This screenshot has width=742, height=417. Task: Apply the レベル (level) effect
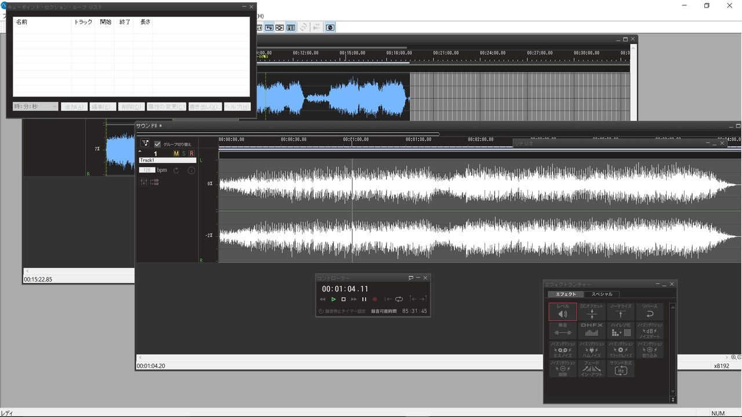click(563, 312)
